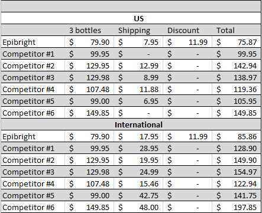
Task: Click the '3 bottles' column header
Action: (89, 30)
